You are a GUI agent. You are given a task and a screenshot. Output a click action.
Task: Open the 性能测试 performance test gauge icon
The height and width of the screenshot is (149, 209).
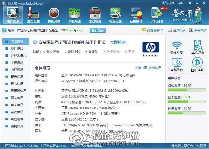54,15
